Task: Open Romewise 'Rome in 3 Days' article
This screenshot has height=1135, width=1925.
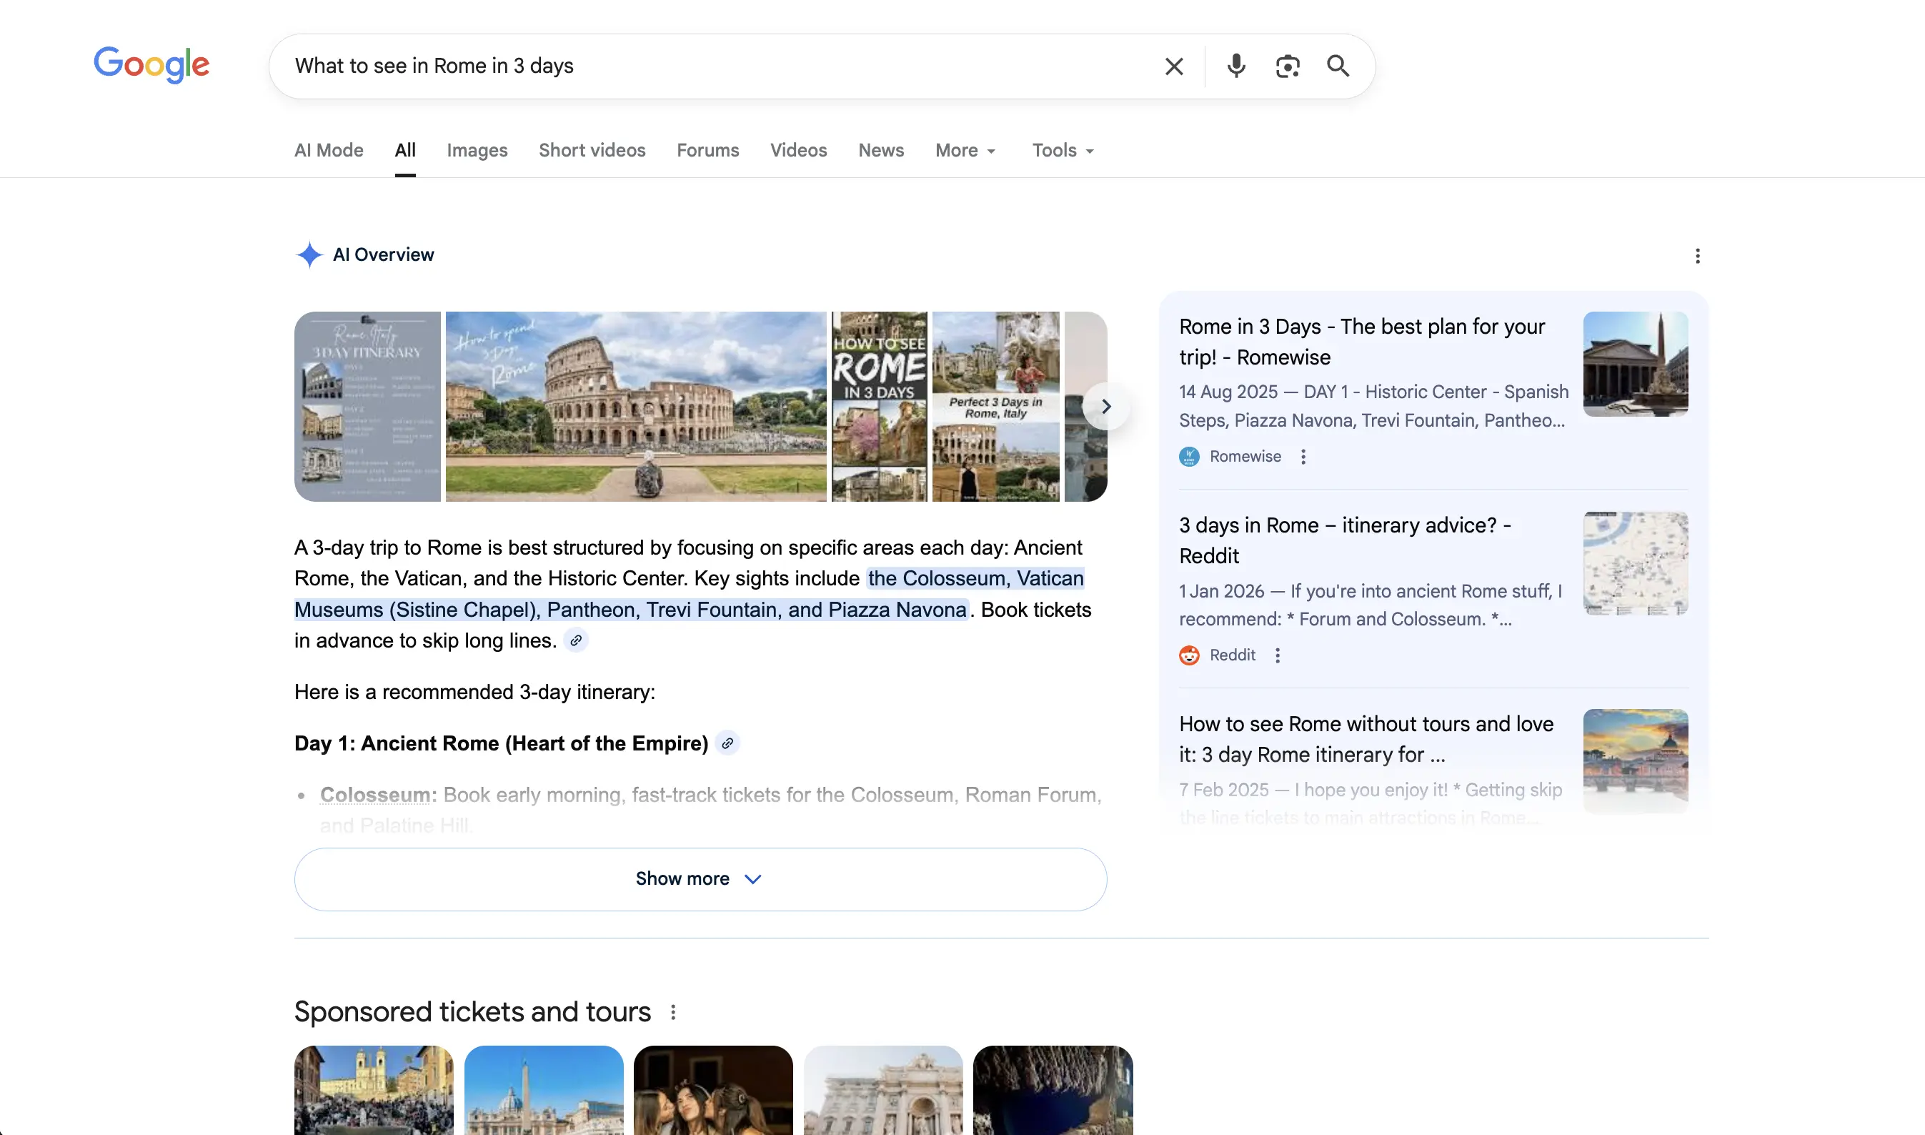Action: coord(1361,341)
